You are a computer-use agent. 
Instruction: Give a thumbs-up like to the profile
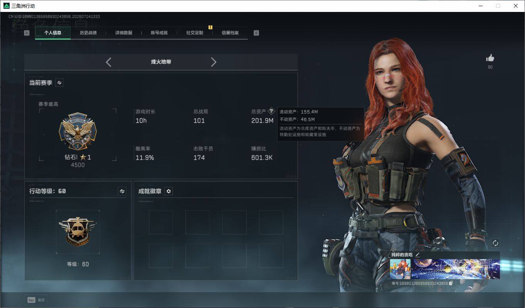click(x=490, y=58)
